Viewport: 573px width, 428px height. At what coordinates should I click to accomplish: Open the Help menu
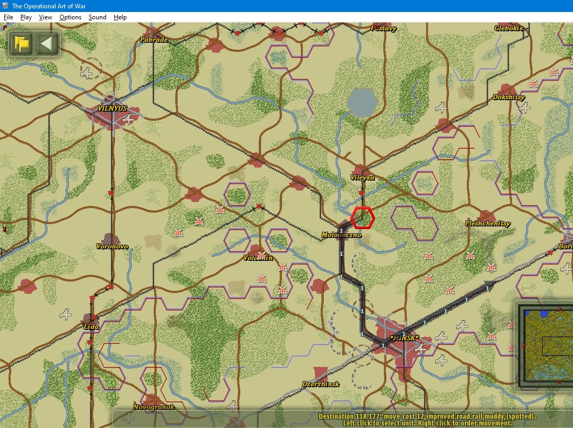tap(120, 17)
